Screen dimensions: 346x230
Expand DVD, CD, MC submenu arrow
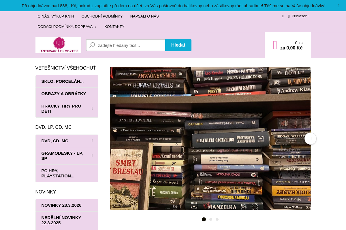(92, 141)
